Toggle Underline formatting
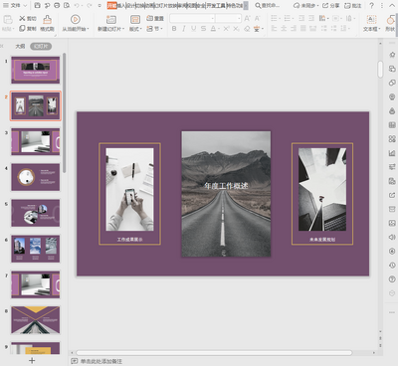This screenshot has width=398, height=366. coord(193,29)
